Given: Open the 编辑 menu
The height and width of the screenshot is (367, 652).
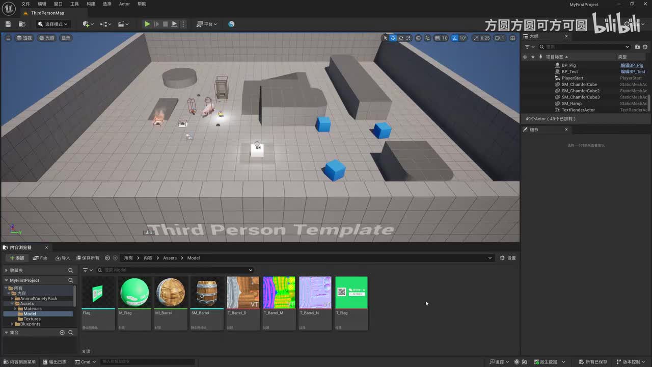Looking at the screenshot, I should (x=42, y=4).
